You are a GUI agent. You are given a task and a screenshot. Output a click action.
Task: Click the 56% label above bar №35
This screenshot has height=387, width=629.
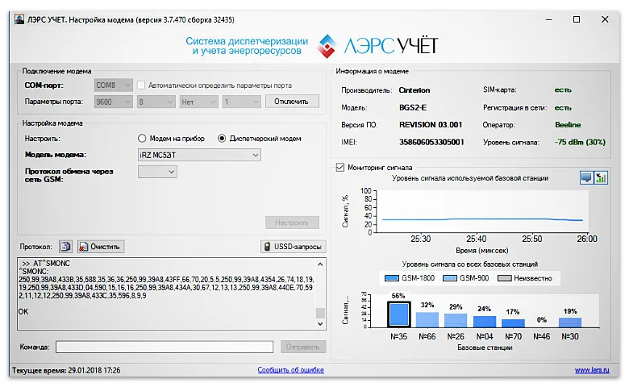point(398,296)
